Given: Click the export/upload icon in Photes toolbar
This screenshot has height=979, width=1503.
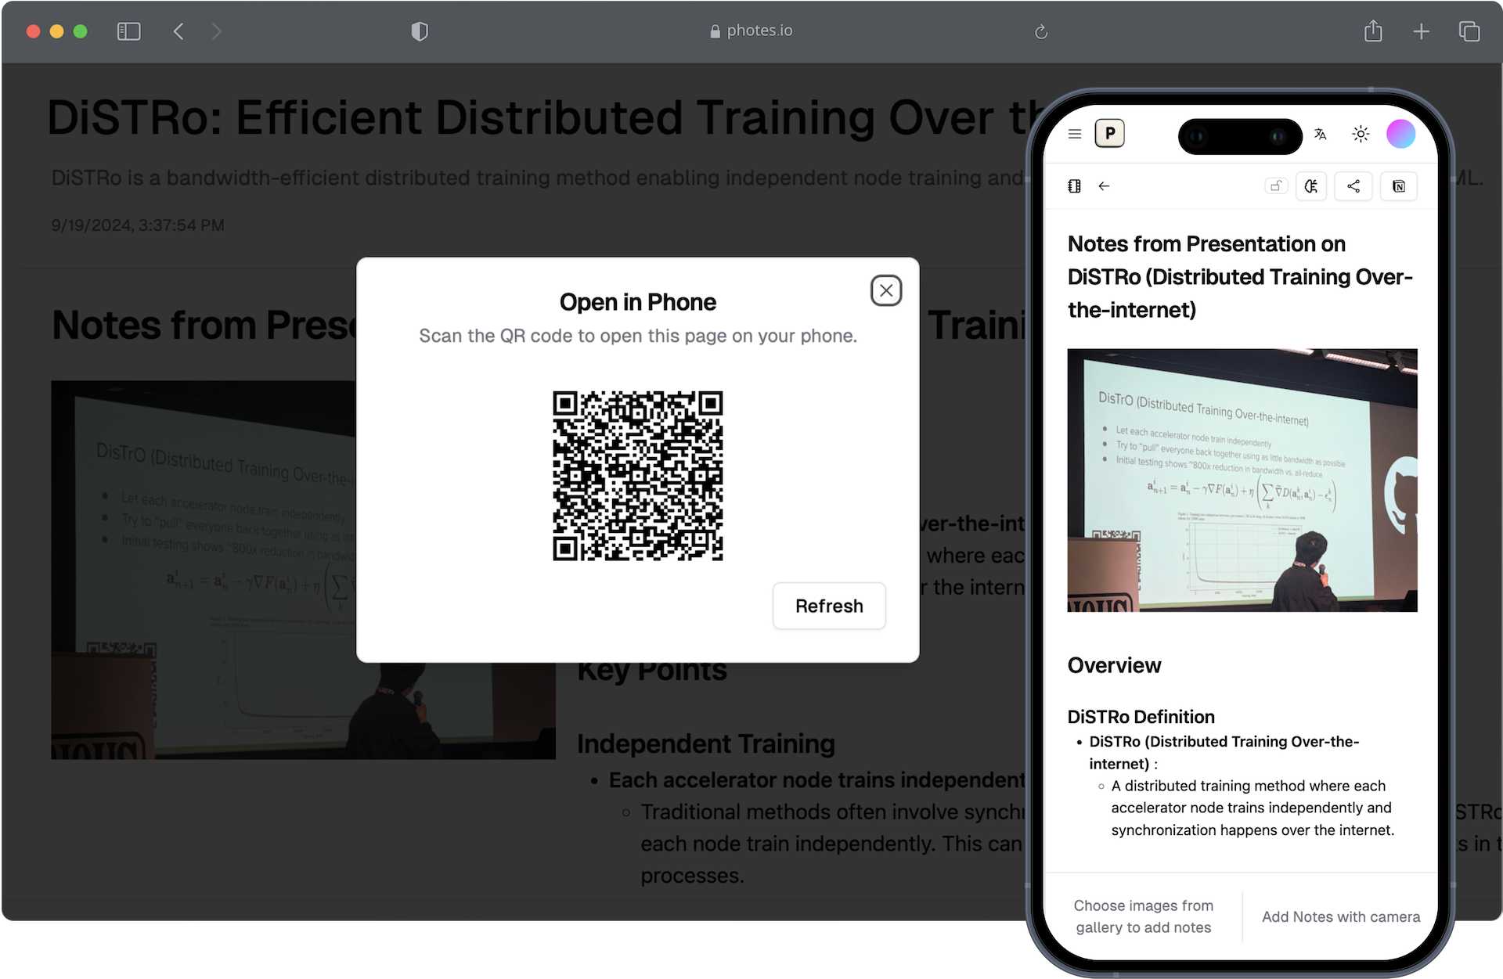Looking at the screenshot, I should (1356, 186).
